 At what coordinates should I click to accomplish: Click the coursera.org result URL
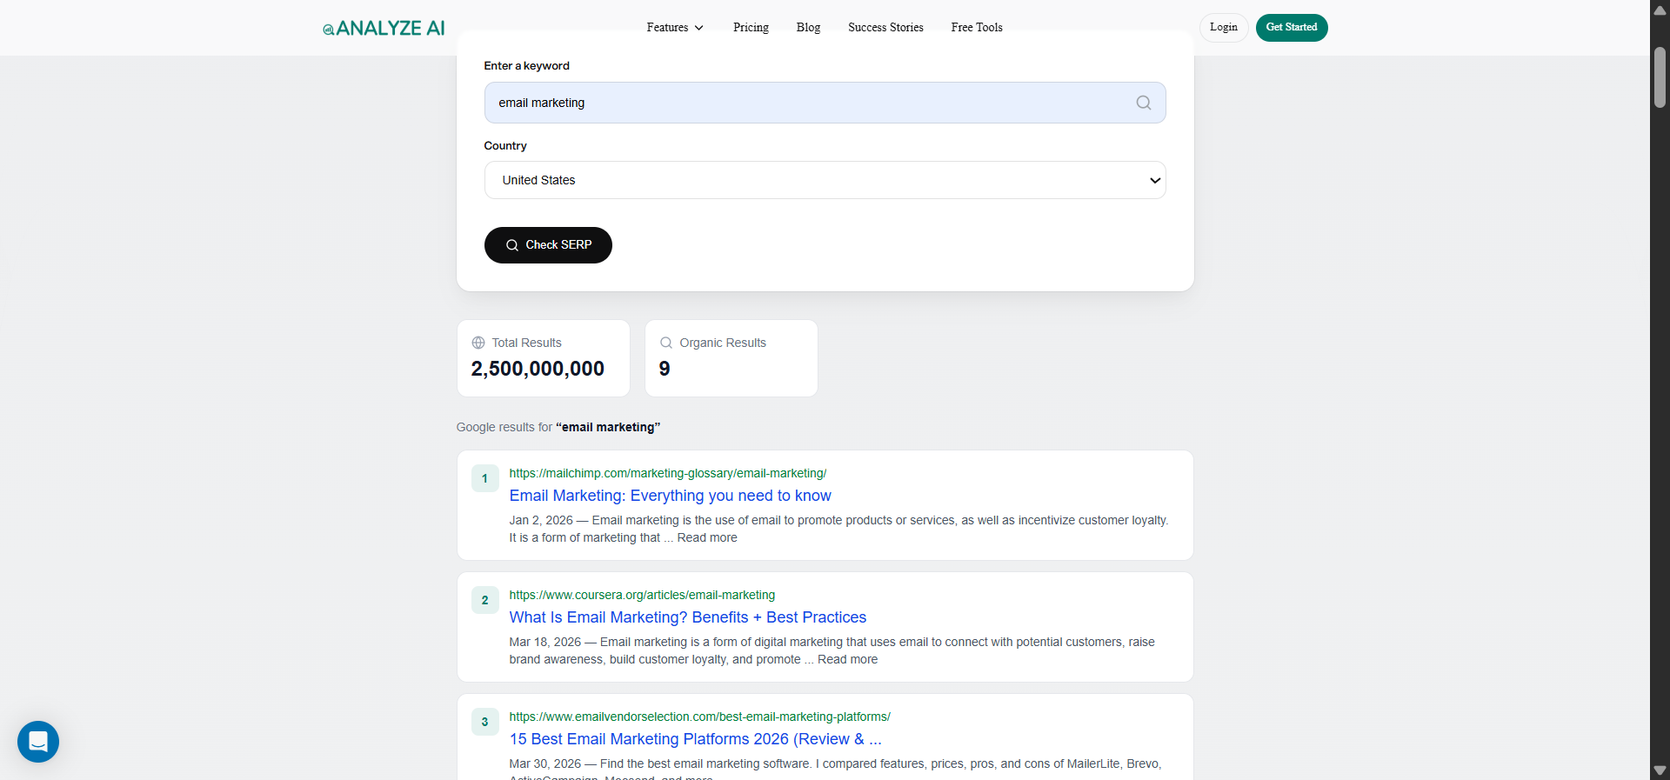pyautogui.click(x=642, y=595)
